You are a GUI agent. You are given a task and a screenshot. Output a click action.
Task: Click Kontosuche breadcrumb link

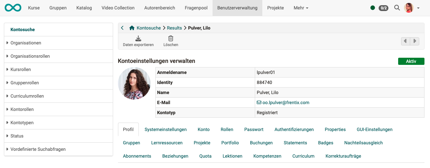(149, 28)
